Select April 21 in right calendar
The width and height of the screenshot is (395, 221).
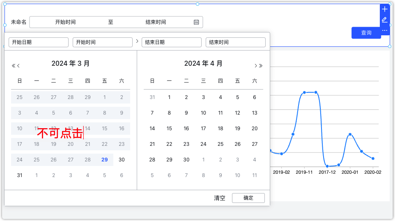click(x=152, y=144)
